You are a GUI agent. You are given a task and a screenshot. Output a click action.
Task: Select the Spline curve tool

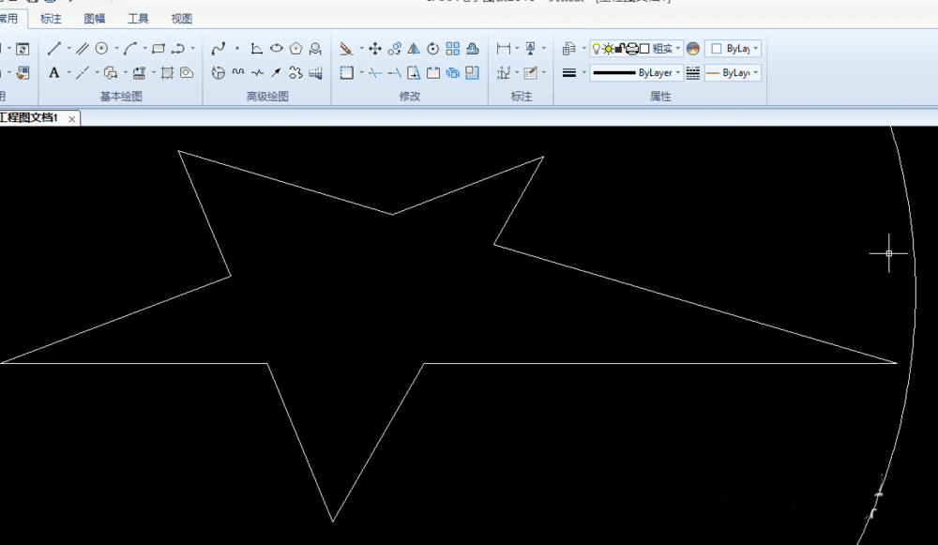219,49
